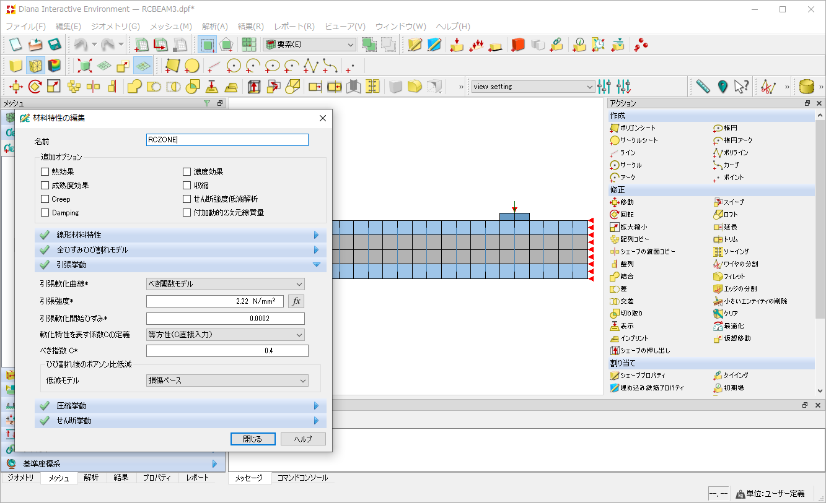This screenshot has width=826, height=503.
Task: Click the save project floppy disk icon
Action: 54,45
